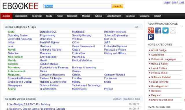This screenshot has height=110, width=185.
Task: Open the Psychology category
Action: pyautogui.click(x=79, y=57)
